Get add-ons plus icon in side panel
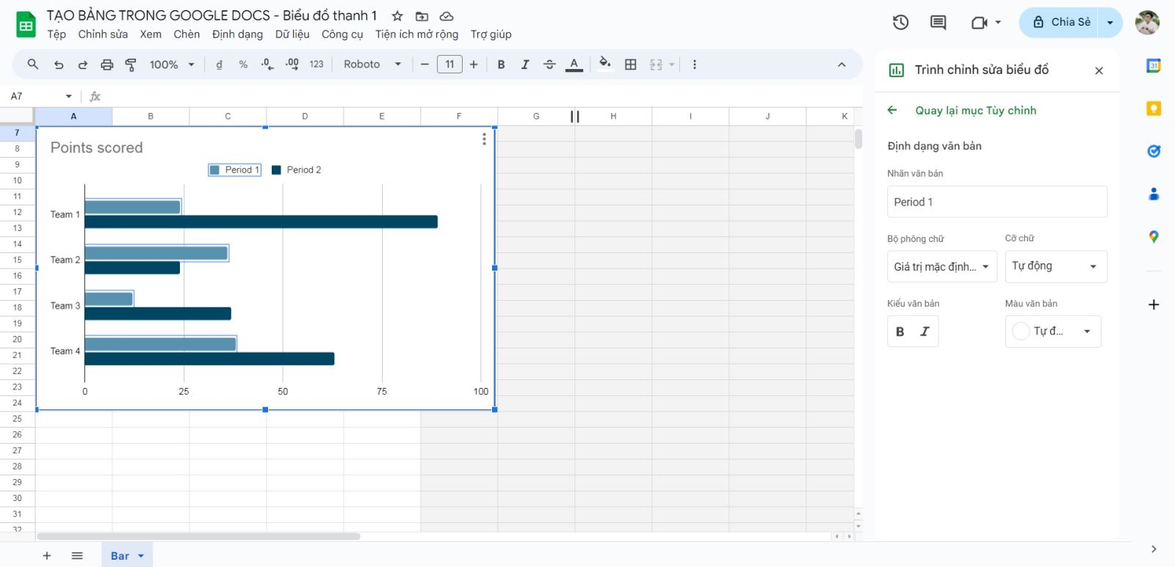This screenshot has height=567, width=1175. point(1154,304)
